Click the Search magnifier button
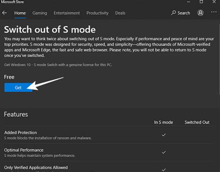This screenshot has height=172, width=220. (x=181, y=13)
